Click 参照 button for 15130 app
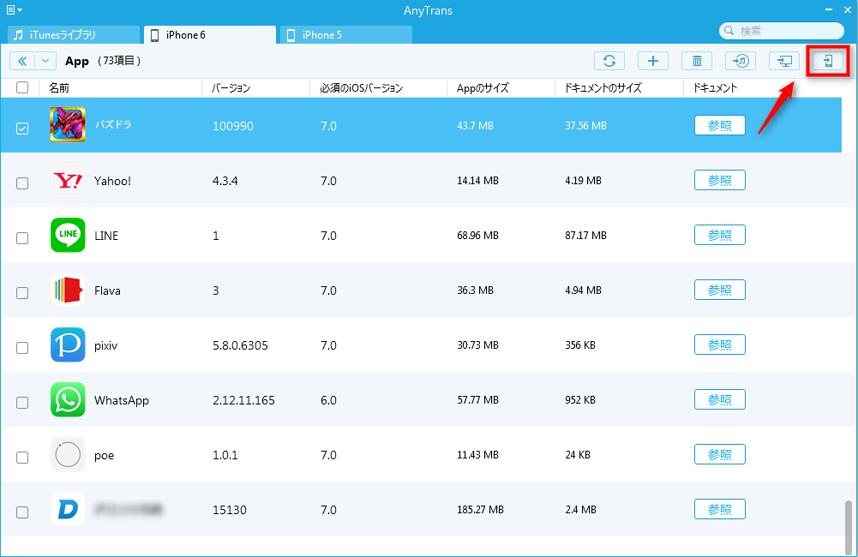This screenshot has width=858, height=557. (719, 509)
